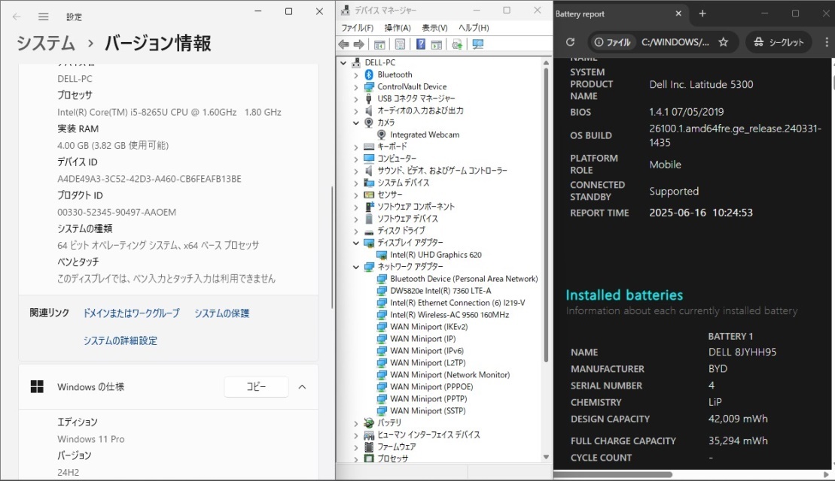This screenshot has width=835, height=481.
Task: Open the 表示(V) menu
Action: [x=434, y=28]
